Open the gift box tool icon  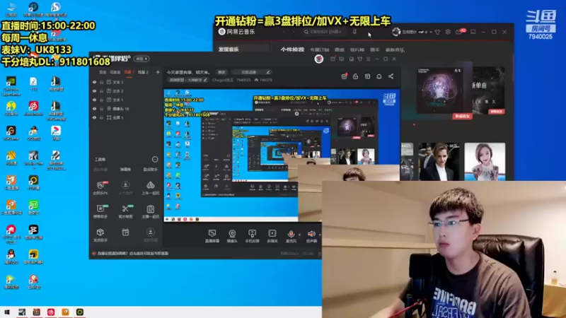point(125,232)
